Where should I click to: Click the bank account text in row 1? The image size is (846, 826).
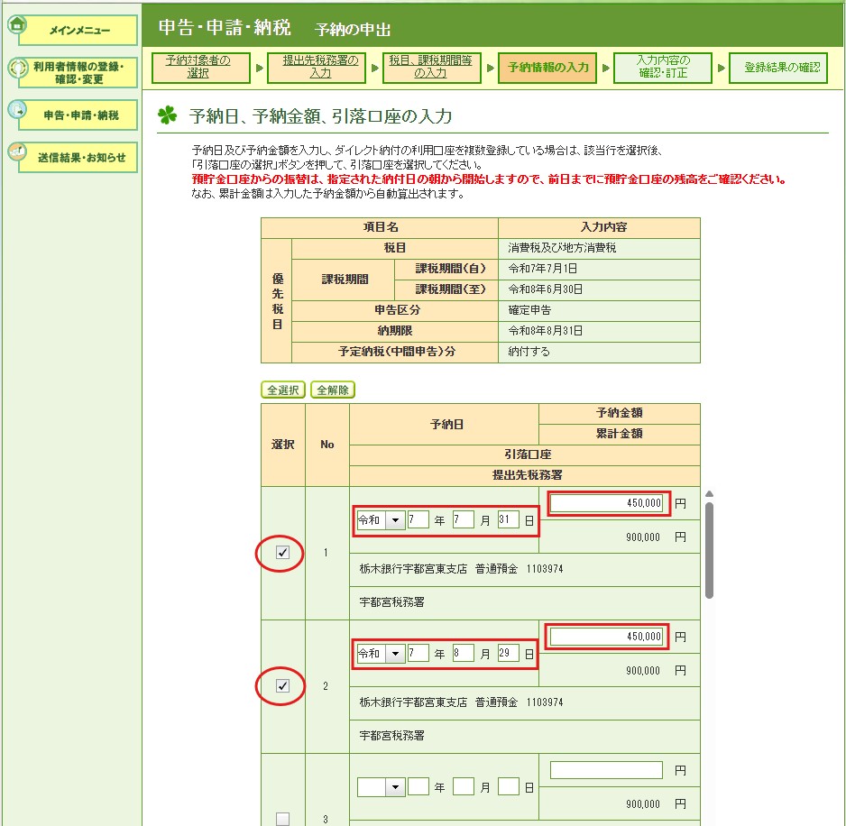click(461, 569)
